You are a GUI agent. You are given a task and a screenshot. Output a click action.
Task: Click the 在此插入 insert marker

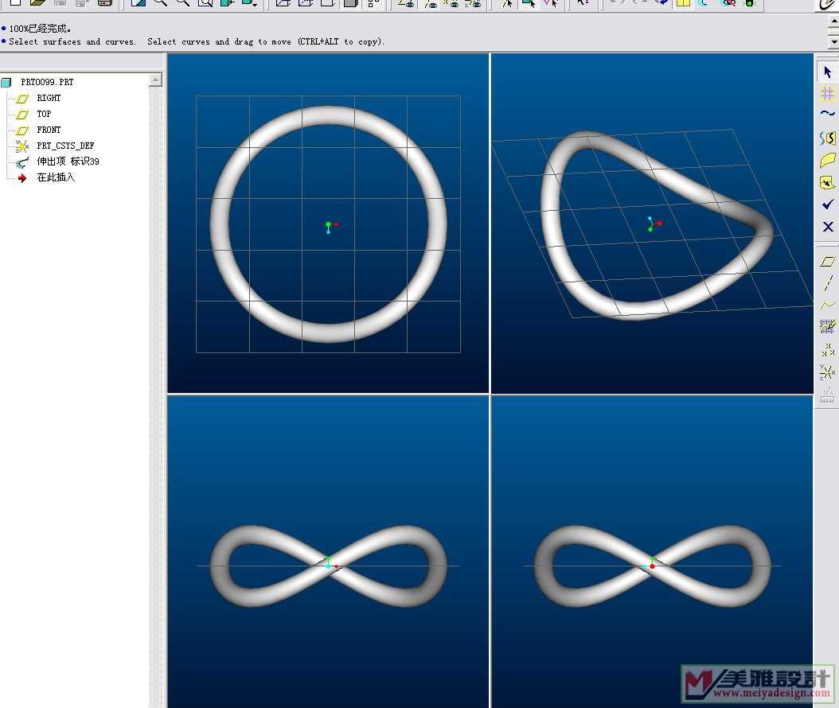point(56,177)
